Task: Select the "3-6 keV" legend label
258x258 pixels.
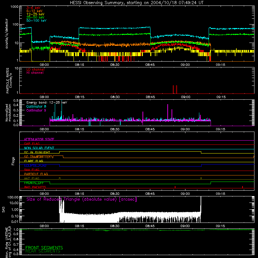Action: coord(33,8)
